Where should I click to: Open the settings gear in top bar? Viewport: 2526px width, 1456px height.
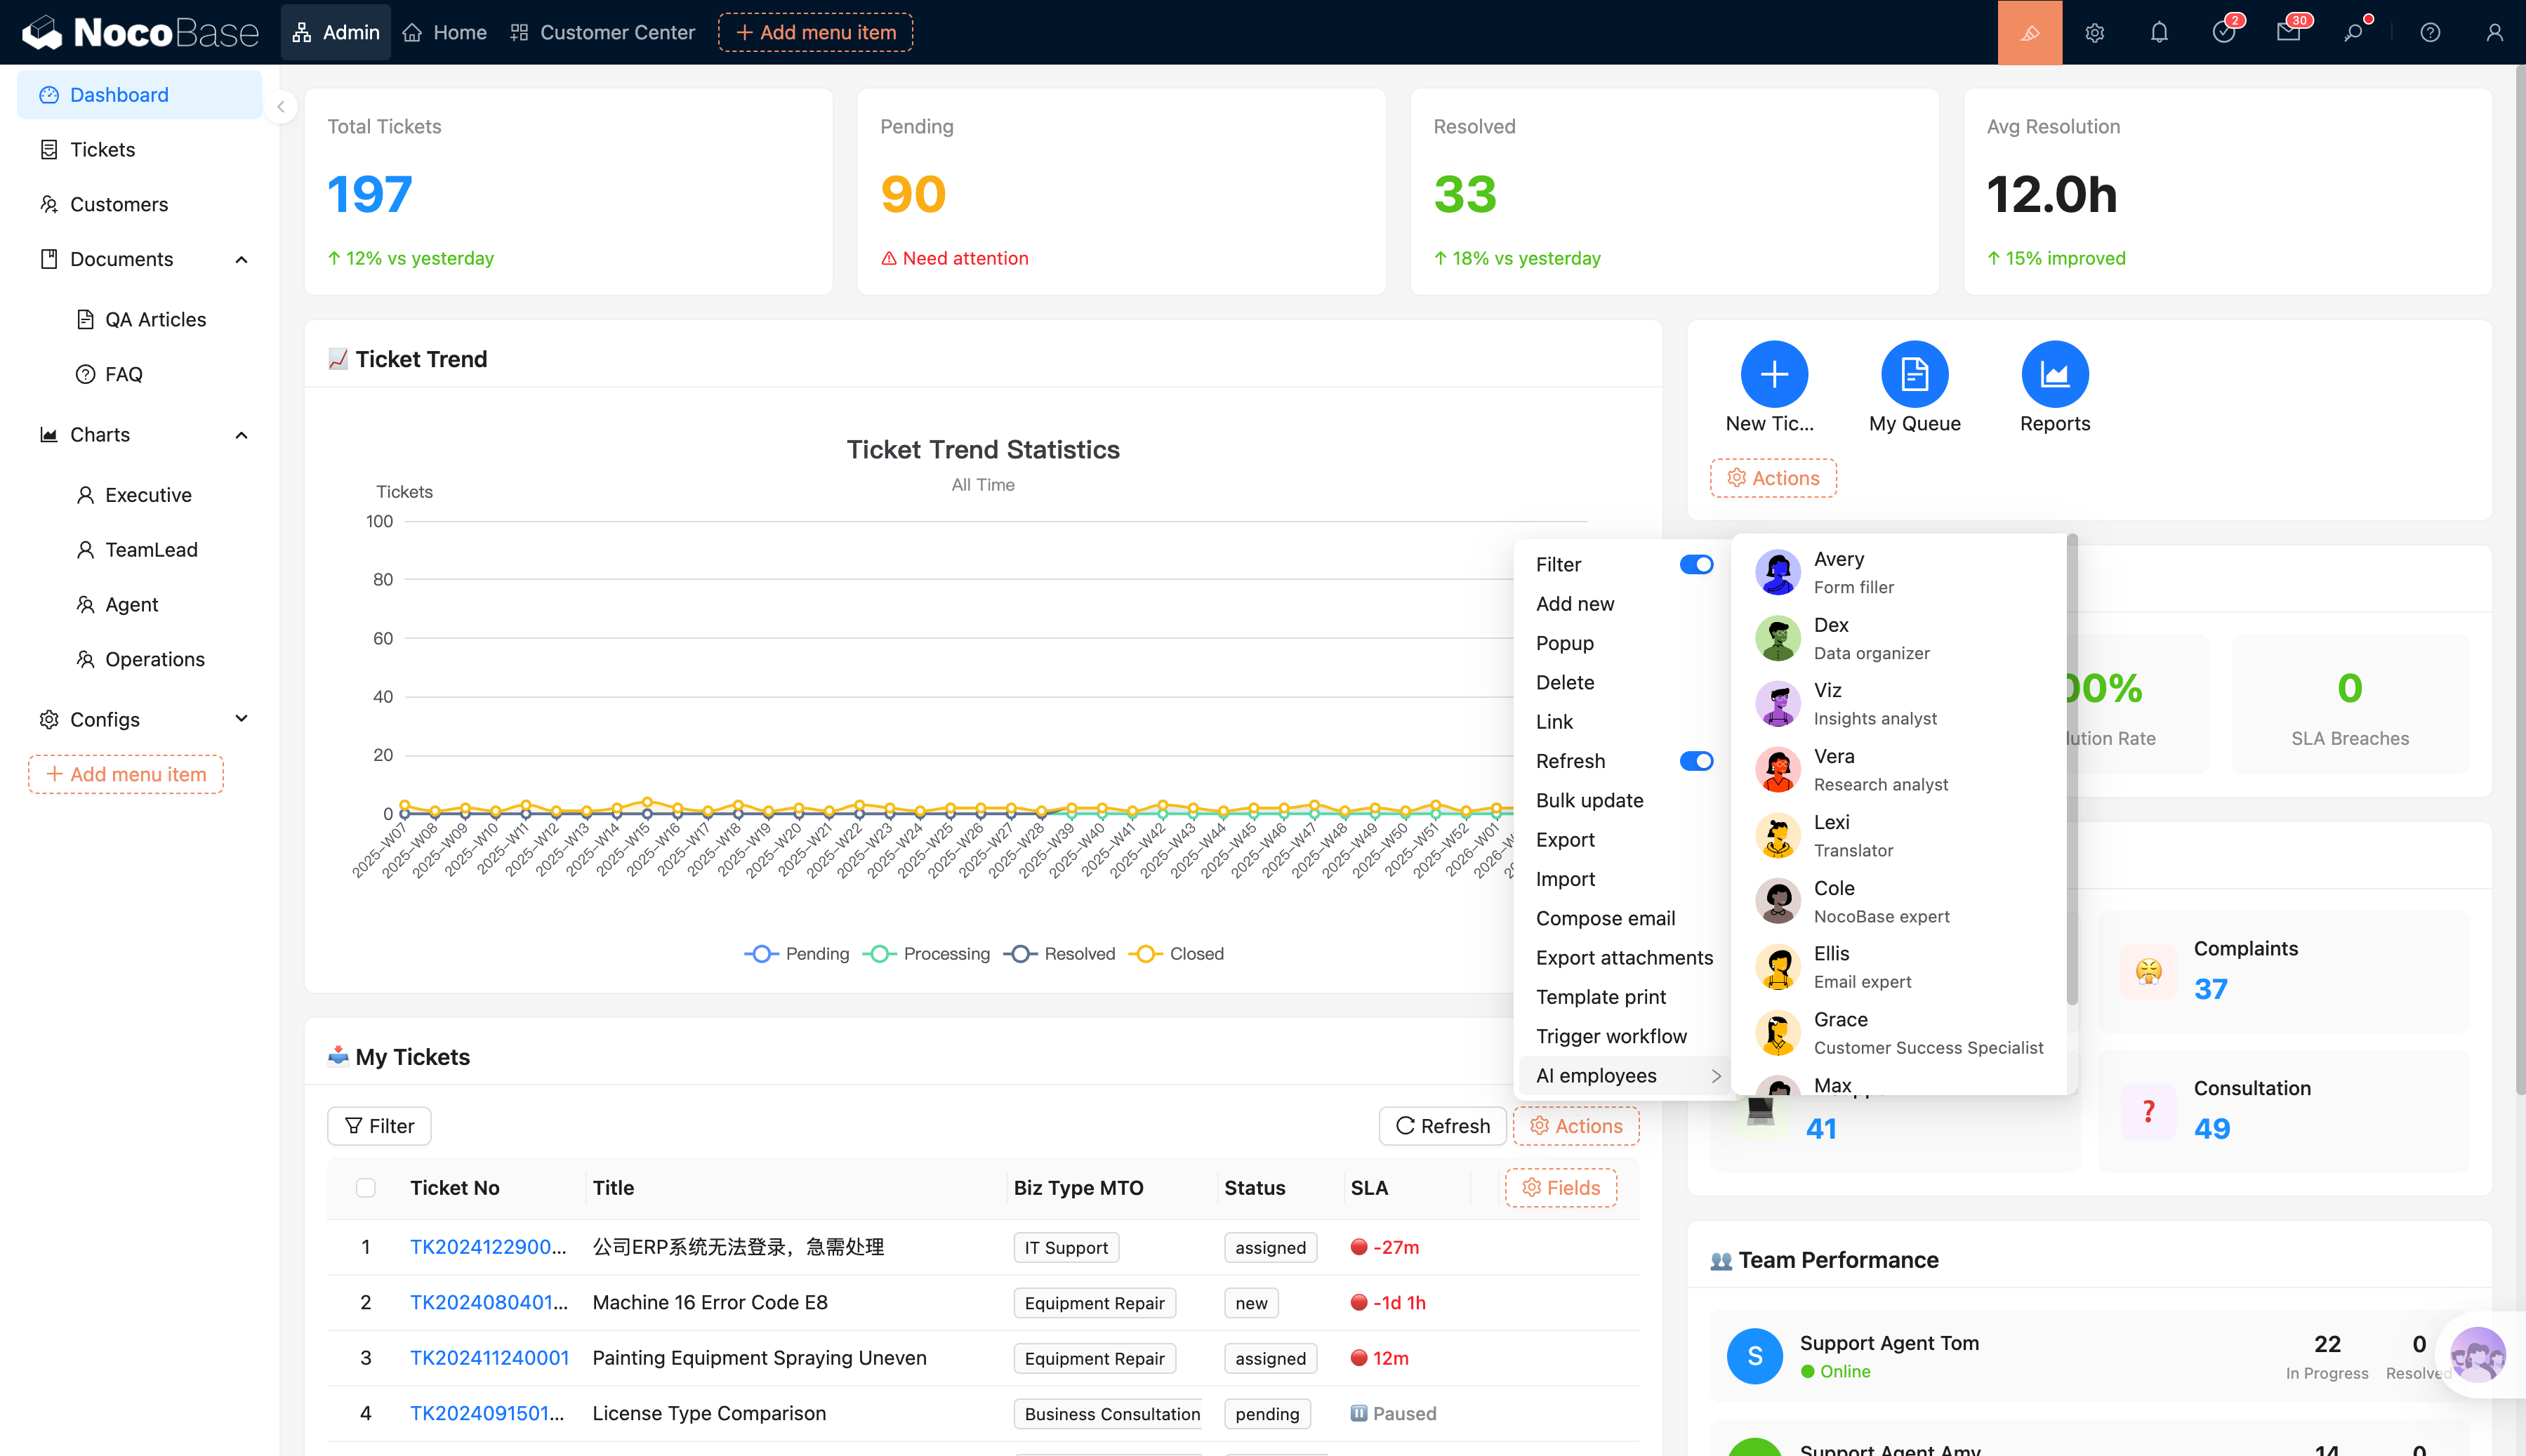(2094, 33)
